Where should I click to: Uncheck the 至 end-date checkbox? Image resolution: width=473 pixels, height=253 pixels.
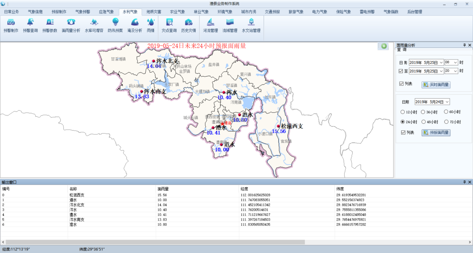coord(401,71)
